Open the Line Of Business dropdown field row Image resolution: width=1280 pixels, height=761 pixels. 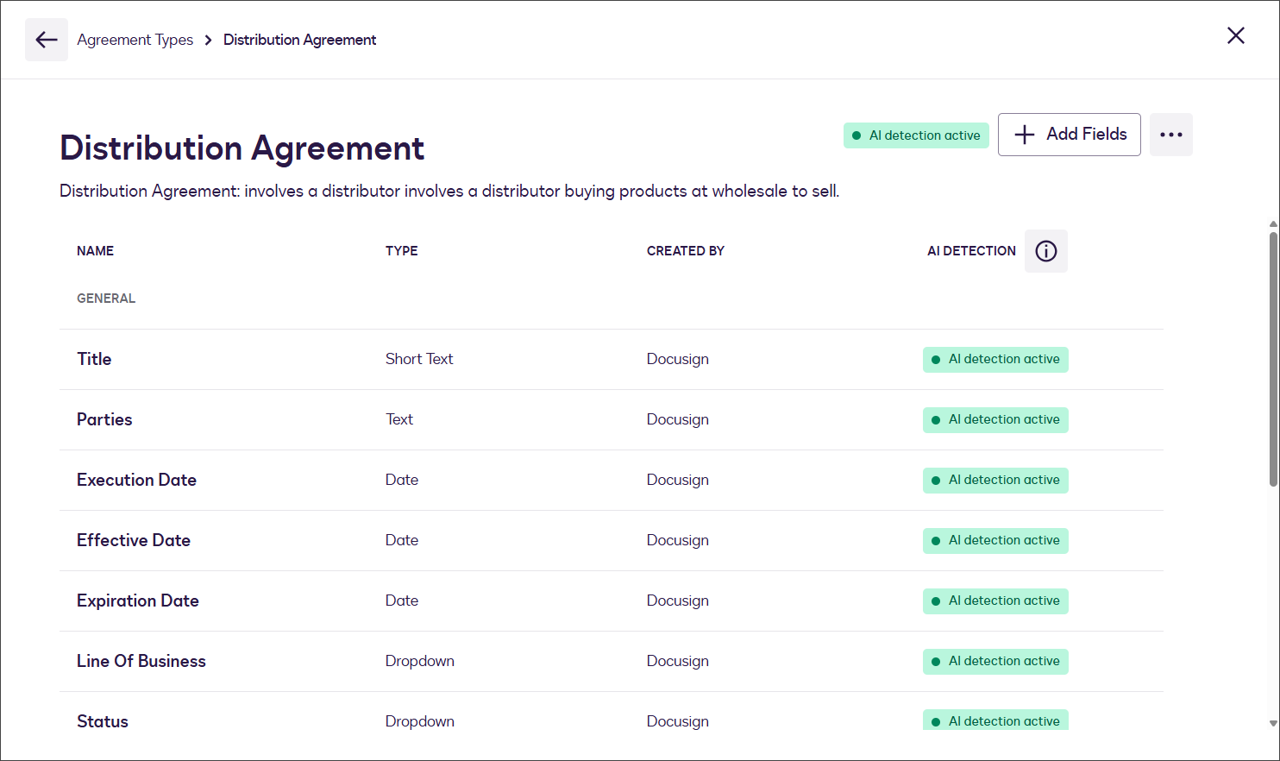tap(141, 661)
